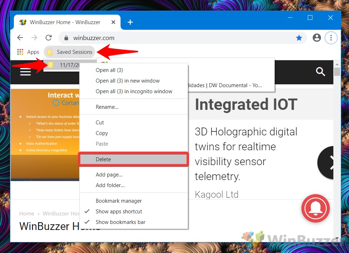The height and width of the screenshot is (253, 349).
Task: Select Copy in the context menu
Action: [x=134, y=133]
